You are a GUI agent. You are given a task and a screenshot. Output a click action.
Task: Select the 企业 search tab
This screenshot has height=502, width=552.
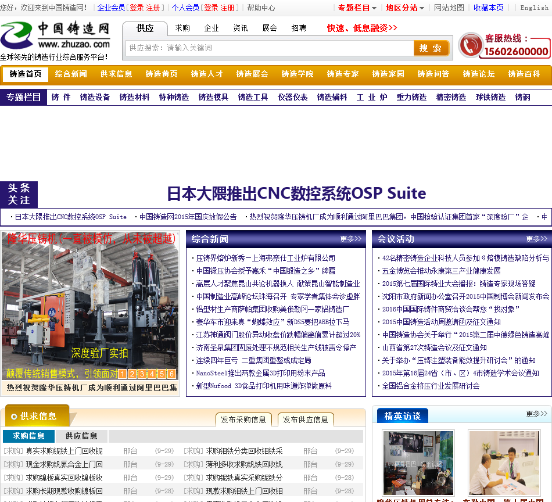click(212, 28)
